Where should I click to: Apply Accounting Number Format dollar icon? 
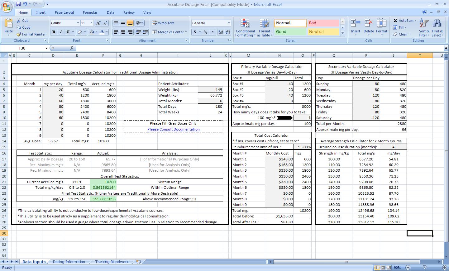(x=195, y=32)
